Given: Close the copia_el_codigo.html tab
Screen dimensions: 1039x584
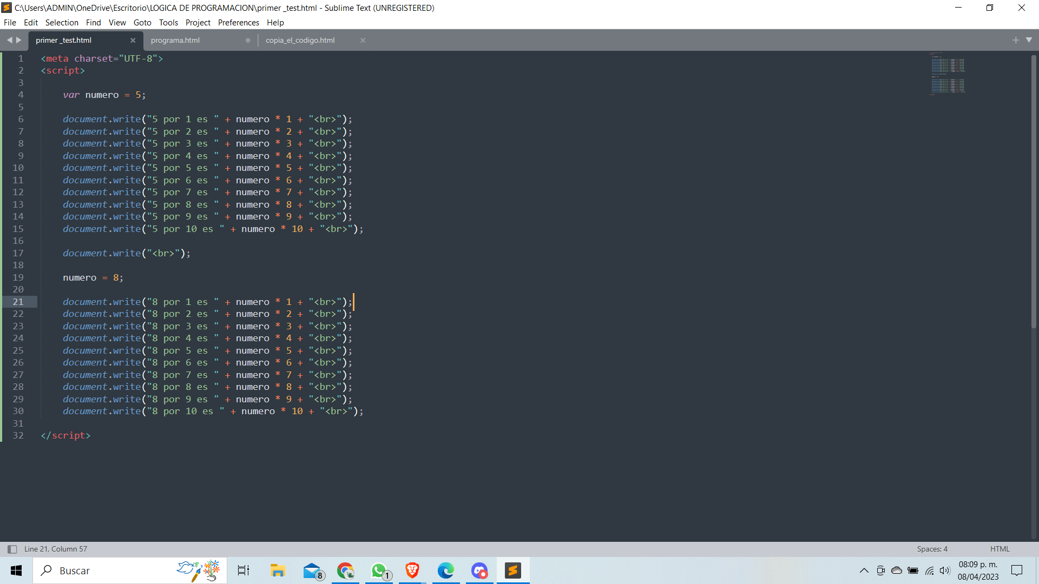Looking at the screenshot, I should tap(363, 41).
